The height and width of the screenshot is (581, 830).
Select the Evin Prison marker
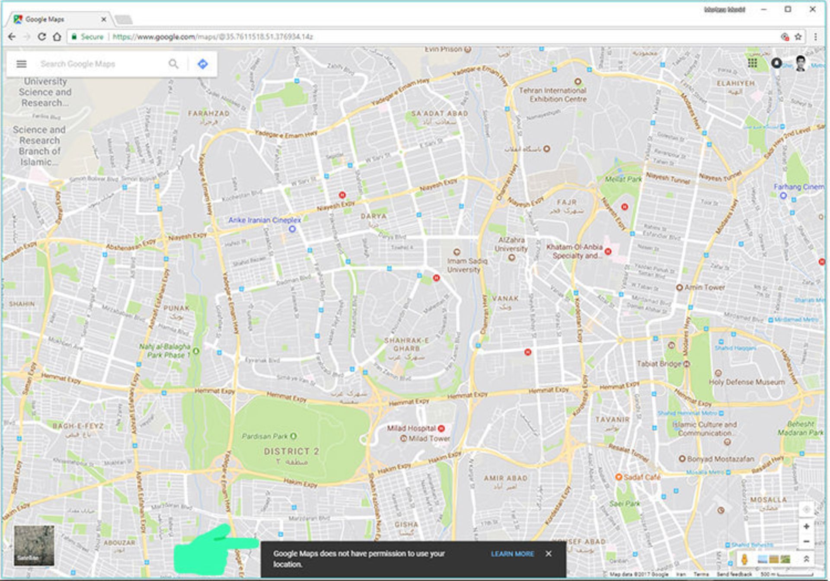(467, 50)
